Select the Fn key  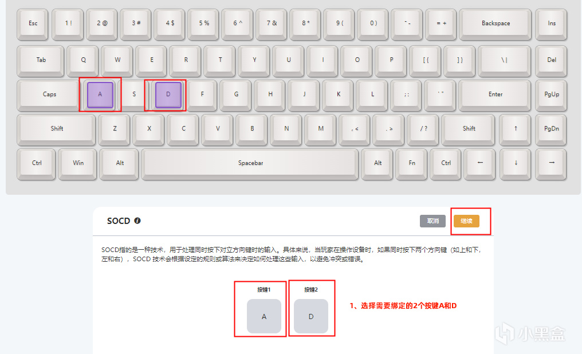[412, 164]
